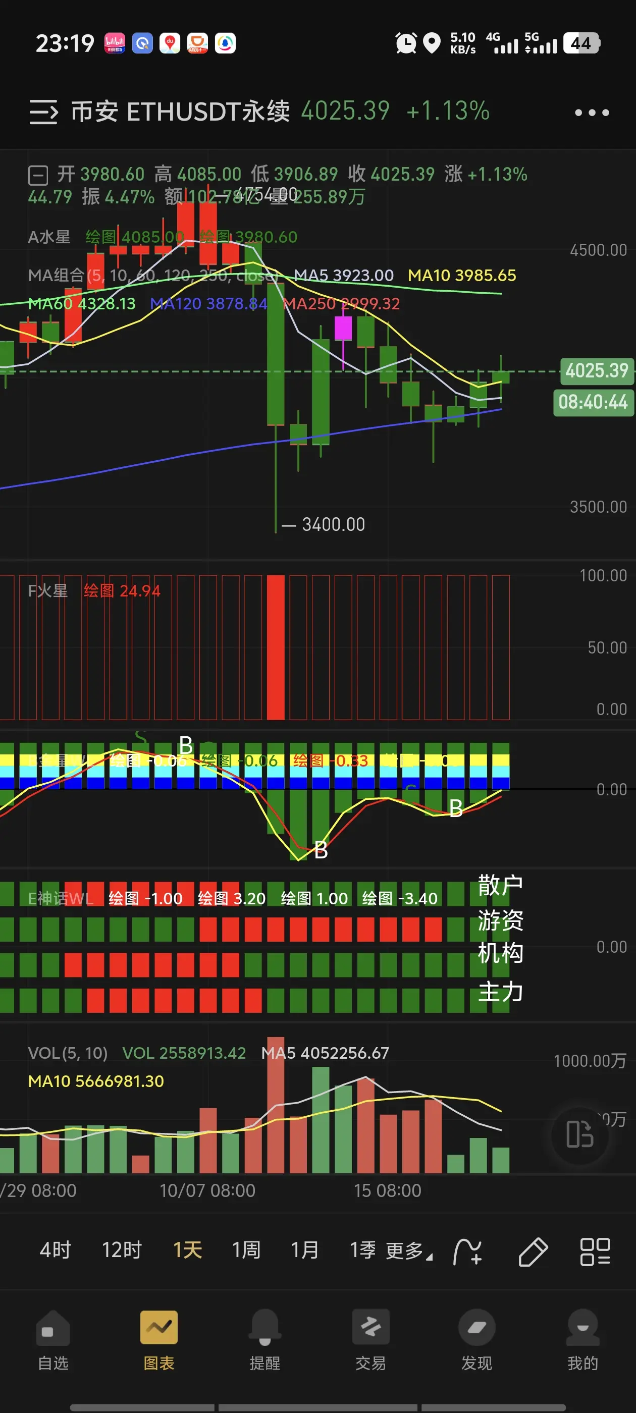Open the 提醒 alerts tab

[x=264, y=1341]
